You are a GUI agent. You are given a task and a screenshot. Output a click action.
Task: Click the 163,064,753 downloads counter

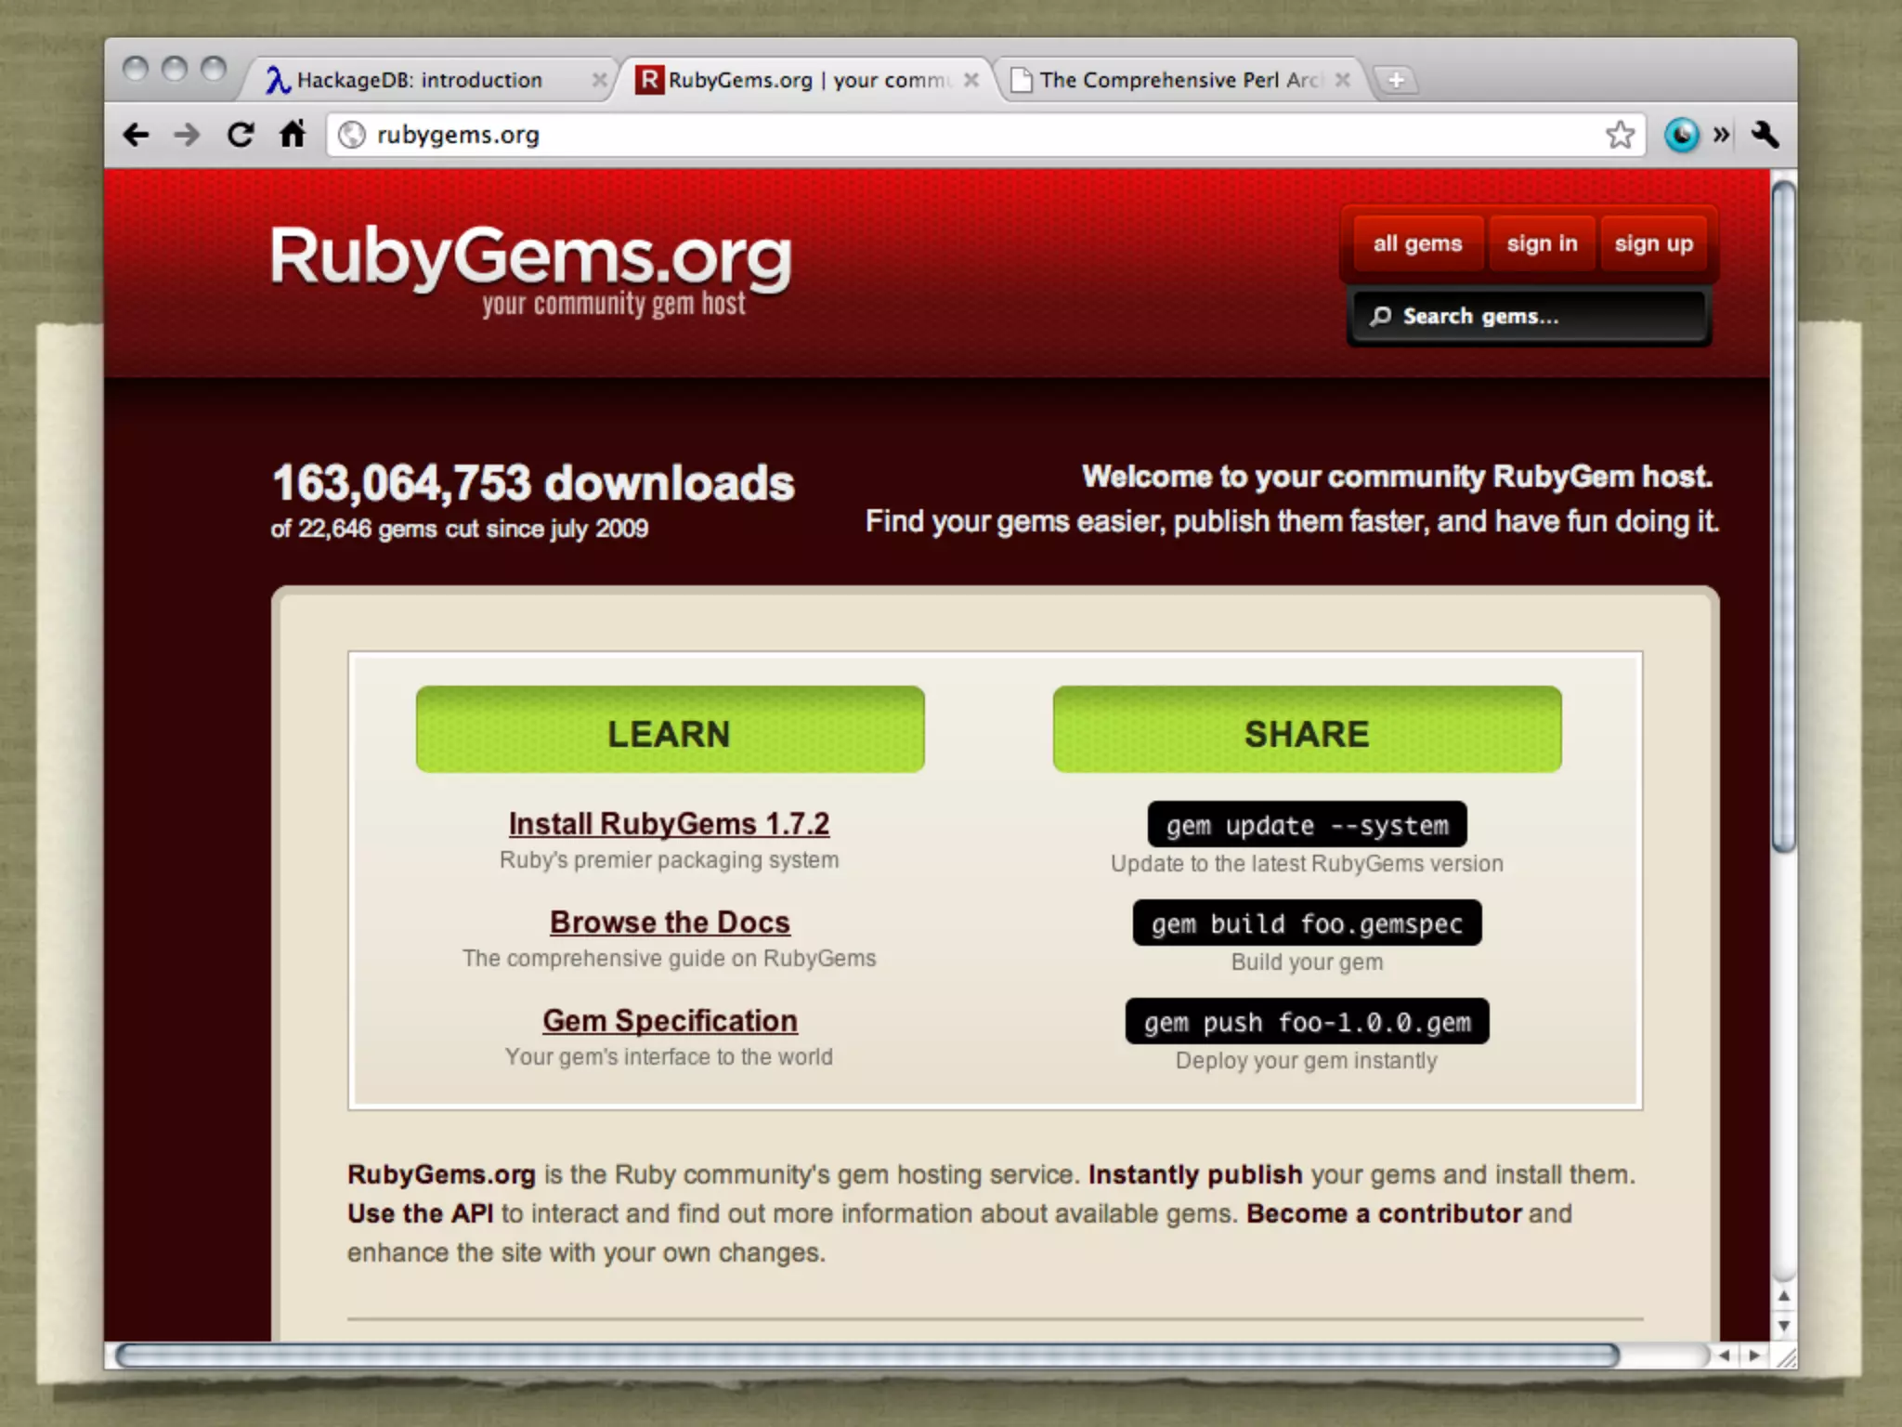tap(533, 483)
